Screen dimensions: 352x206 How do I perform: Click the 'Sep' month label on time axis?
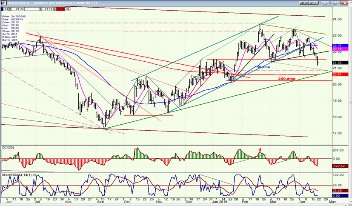tap(101, 202)
